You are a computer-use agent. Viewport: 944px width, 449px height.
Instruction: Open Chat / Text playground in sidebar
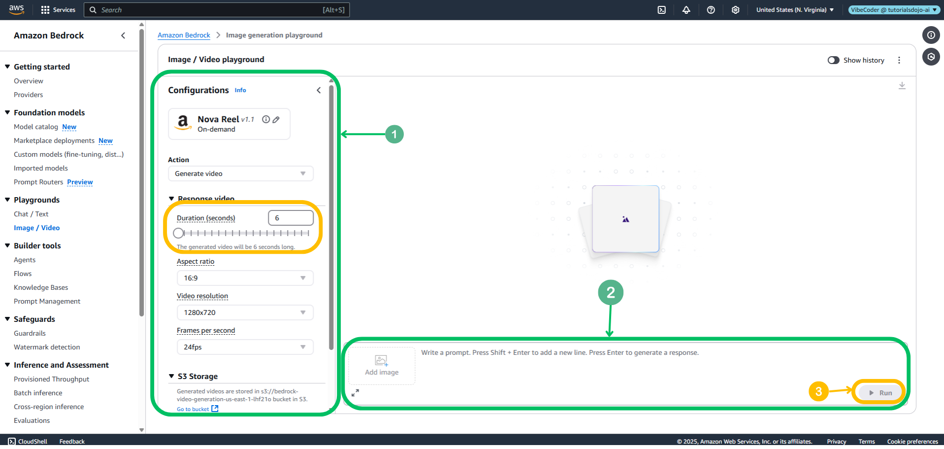coord(31,214)
